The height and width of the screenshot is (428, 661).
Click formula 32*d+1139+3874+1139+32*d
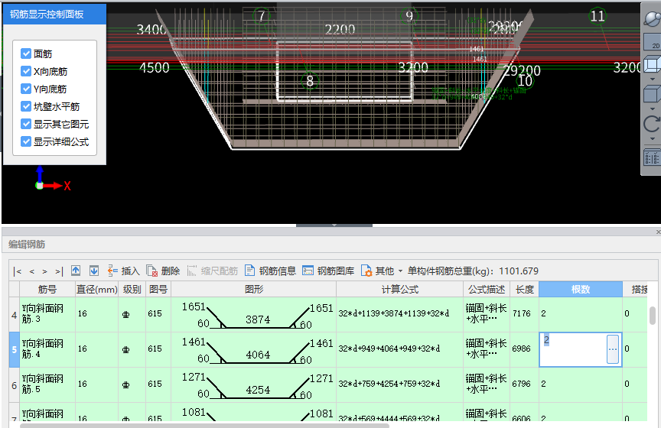[394, 313]
